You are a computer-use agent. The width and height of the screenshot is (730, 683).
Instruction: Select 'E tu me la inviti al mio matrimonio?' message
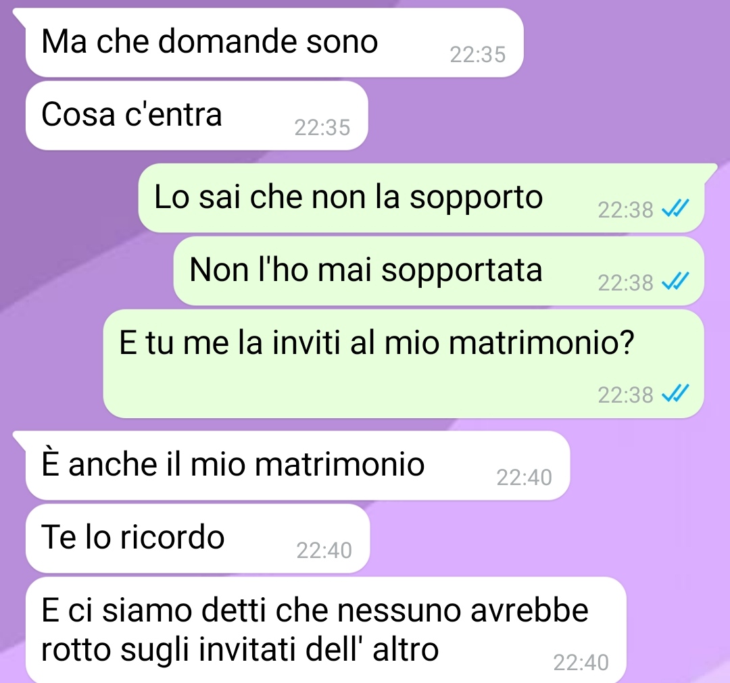coord(403,363)
